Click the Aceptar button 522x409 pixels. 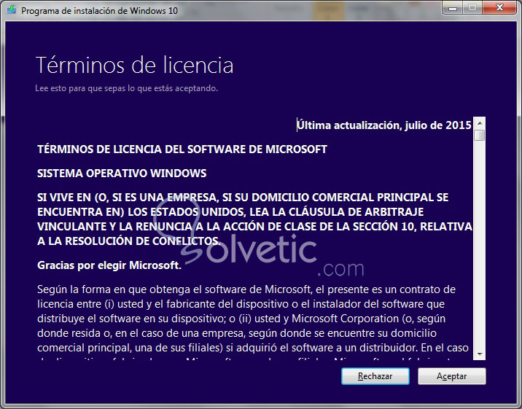pos(452,376)
